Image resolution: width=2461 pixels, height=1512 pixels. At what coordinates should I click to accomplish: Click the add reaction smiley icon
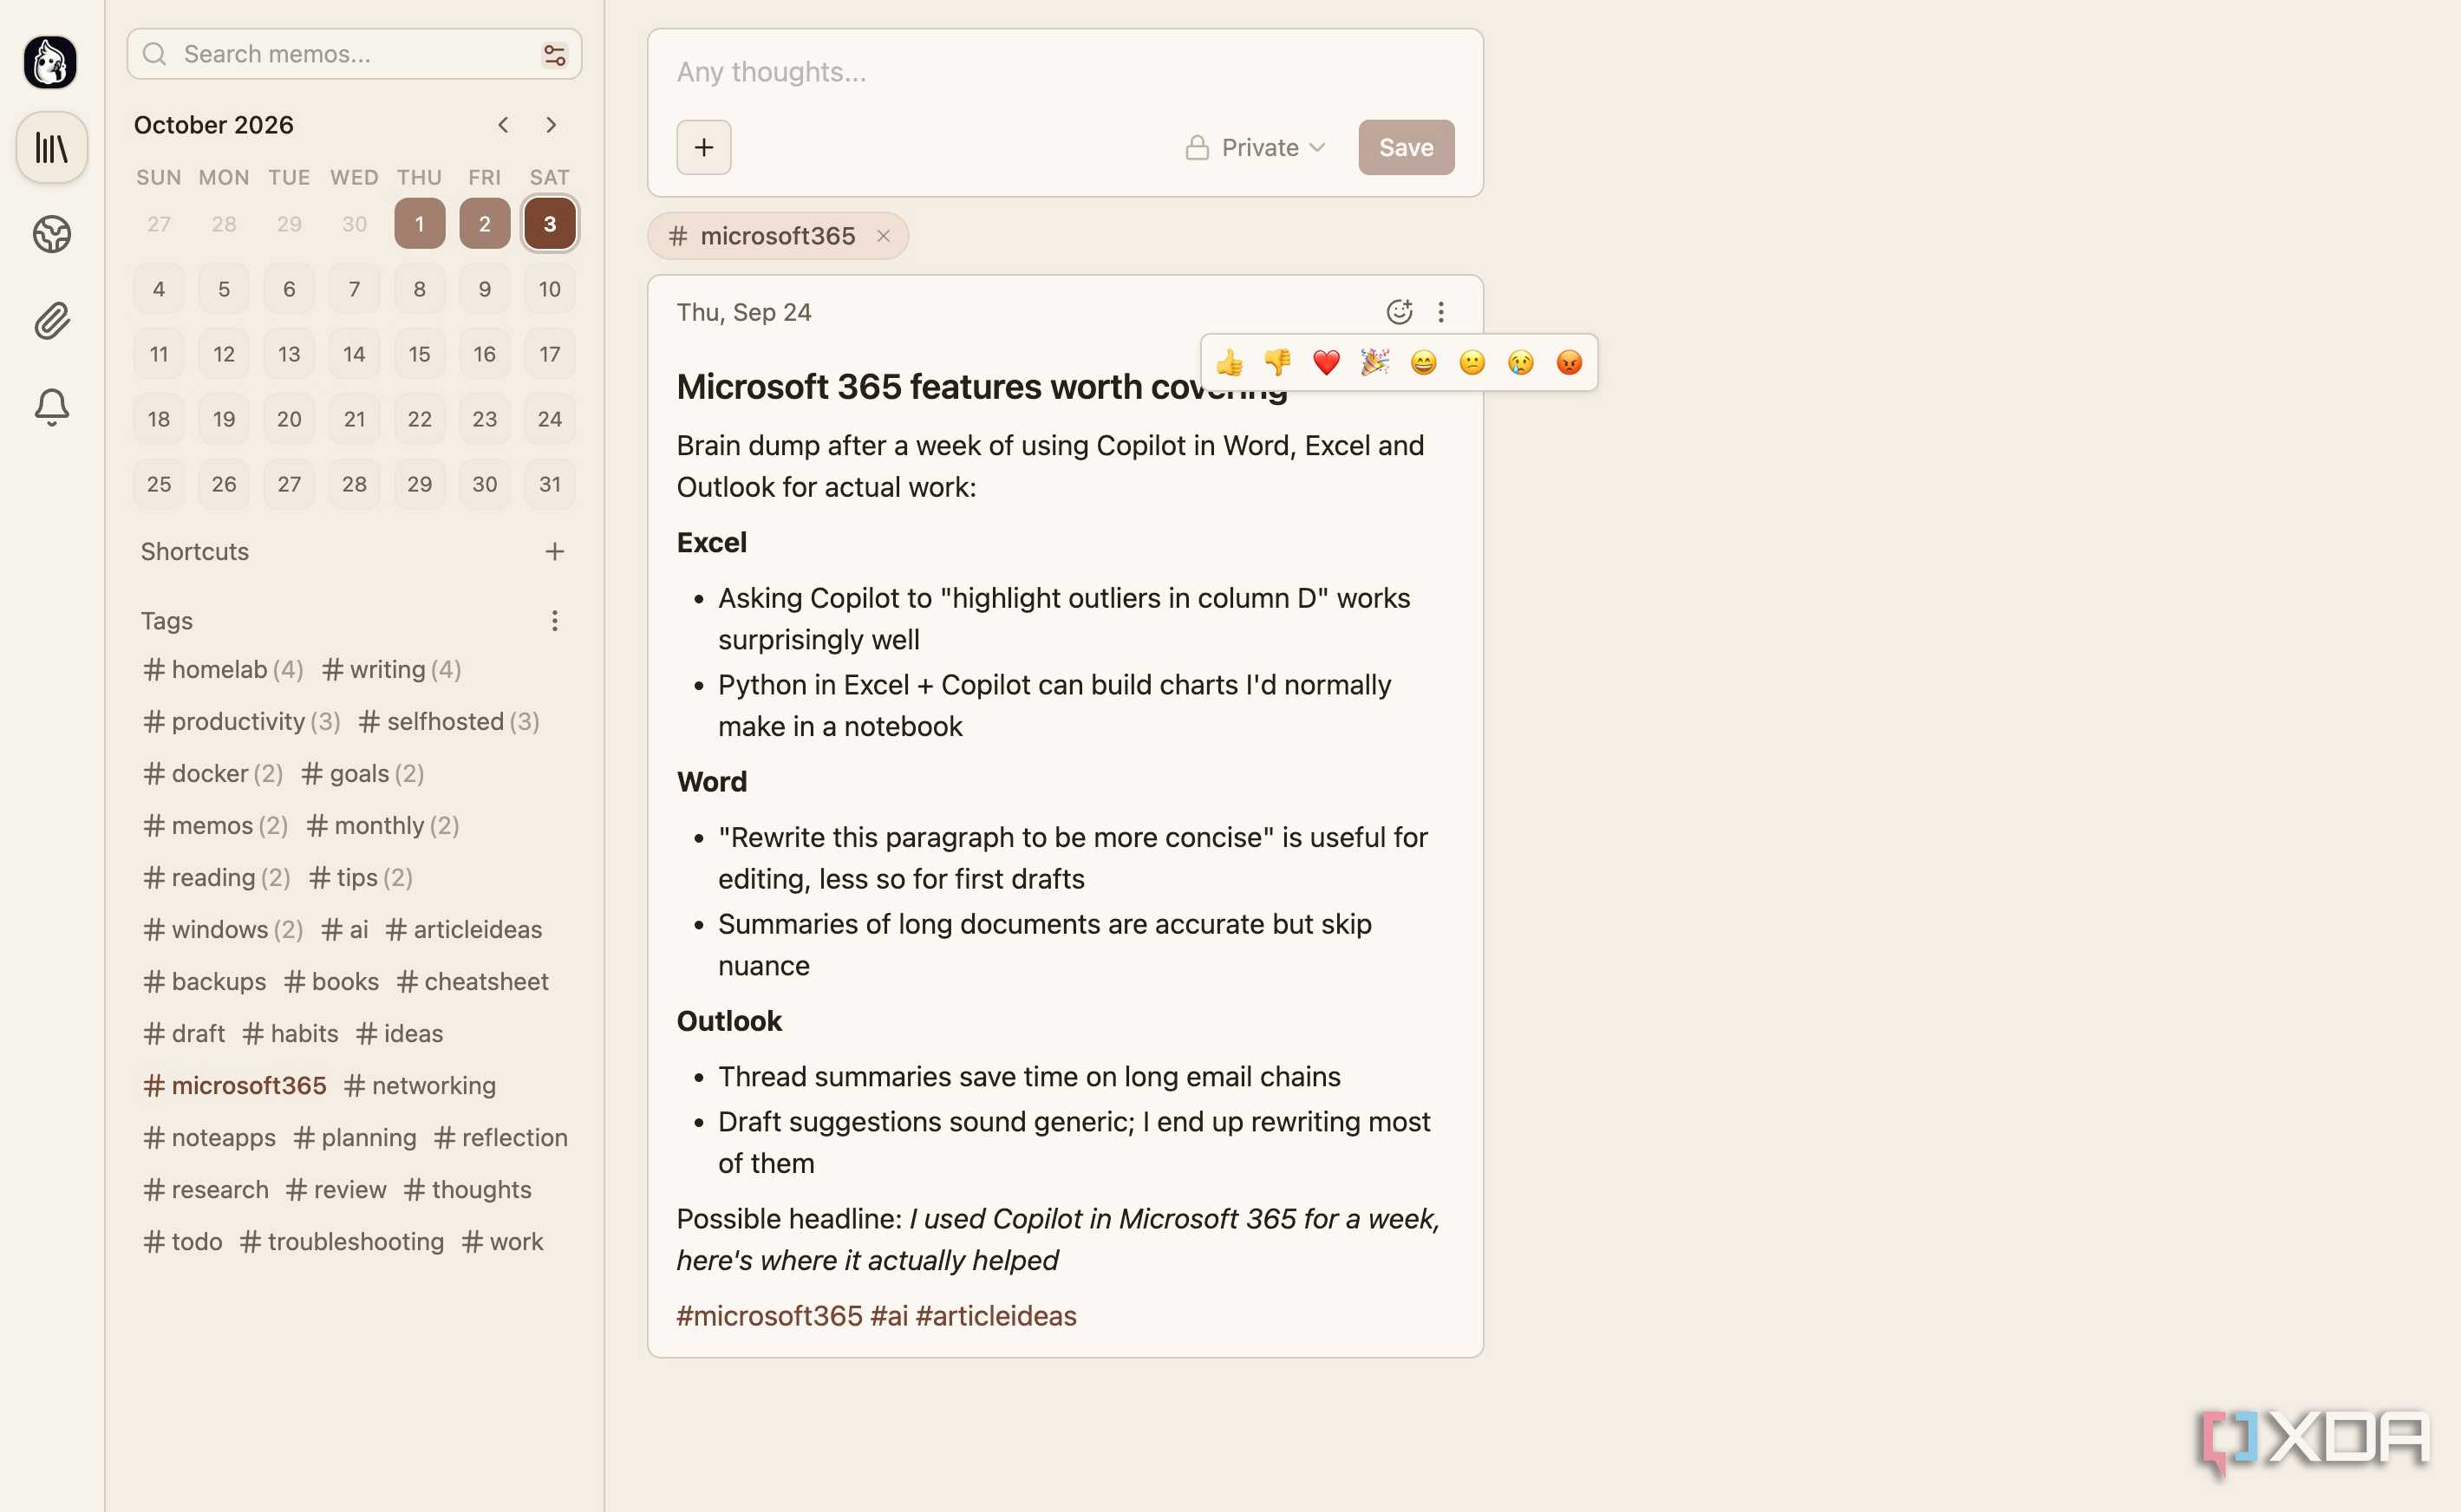tap(1399, 312)
